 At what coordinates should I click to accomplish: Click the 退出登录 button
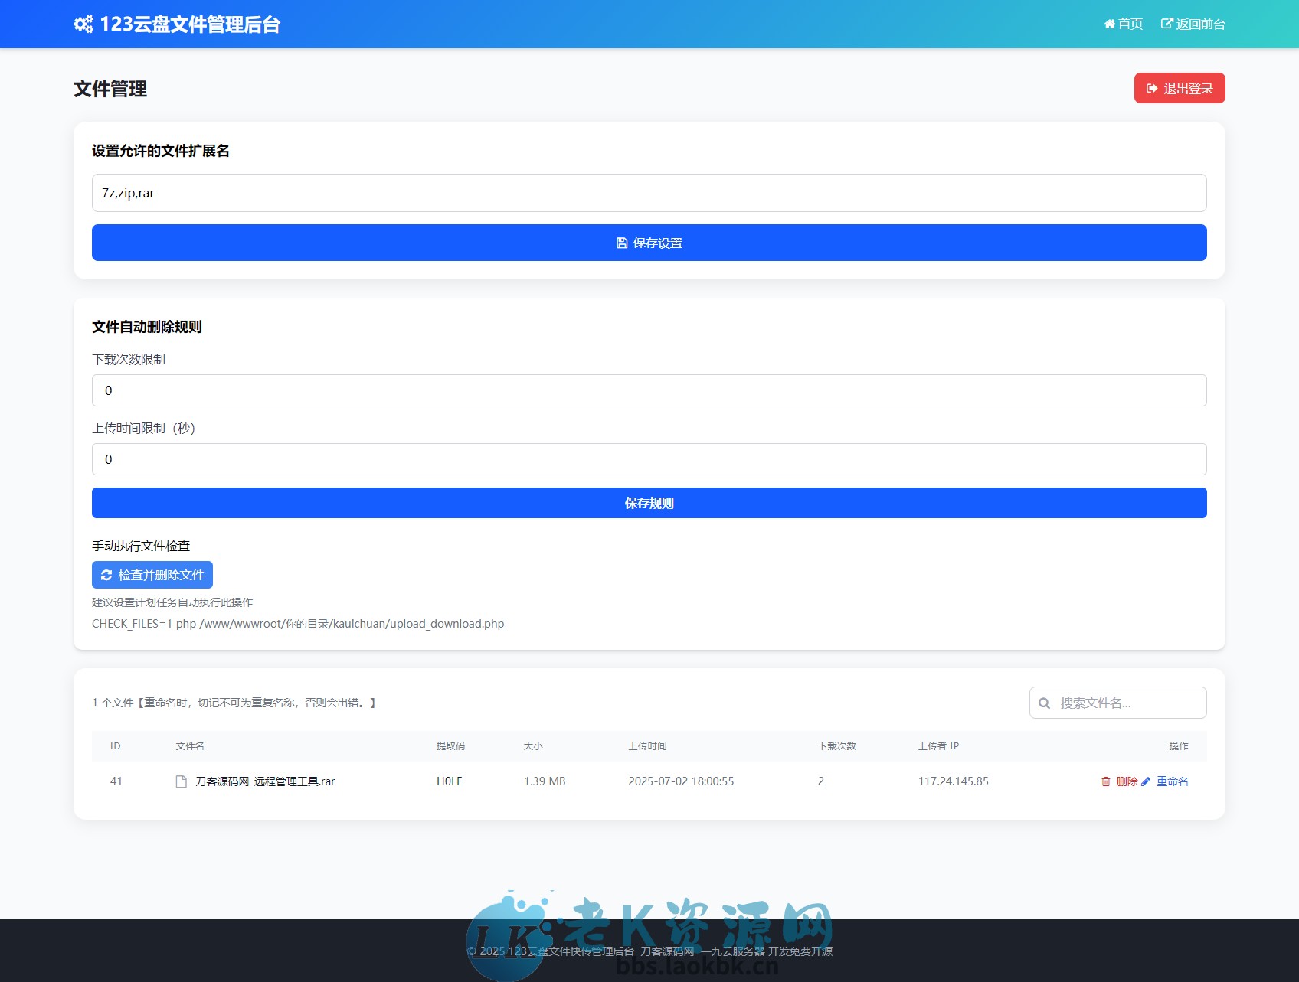(1179, 88)
